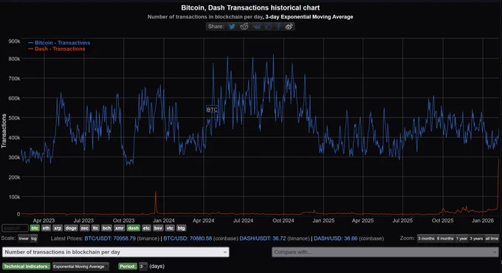
Task: Toggle the doge coin tag
Action: click(71, 228)
